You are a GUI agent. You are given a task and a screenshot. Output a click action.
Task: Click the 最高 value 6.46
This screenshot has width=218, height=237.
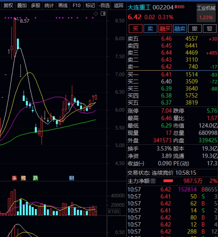coord(166,118)
